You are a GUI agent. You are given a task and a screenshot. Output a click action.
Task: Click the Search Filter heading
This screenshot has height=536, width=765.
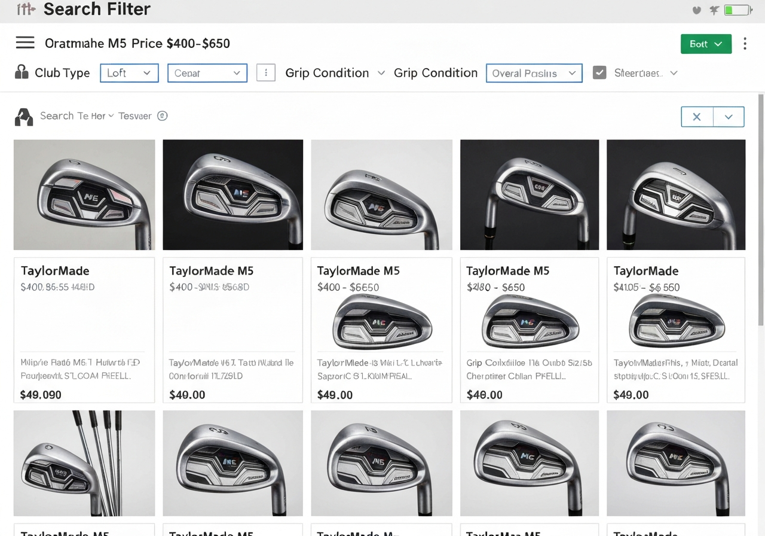pyautogui.click(x=97, y=9)
